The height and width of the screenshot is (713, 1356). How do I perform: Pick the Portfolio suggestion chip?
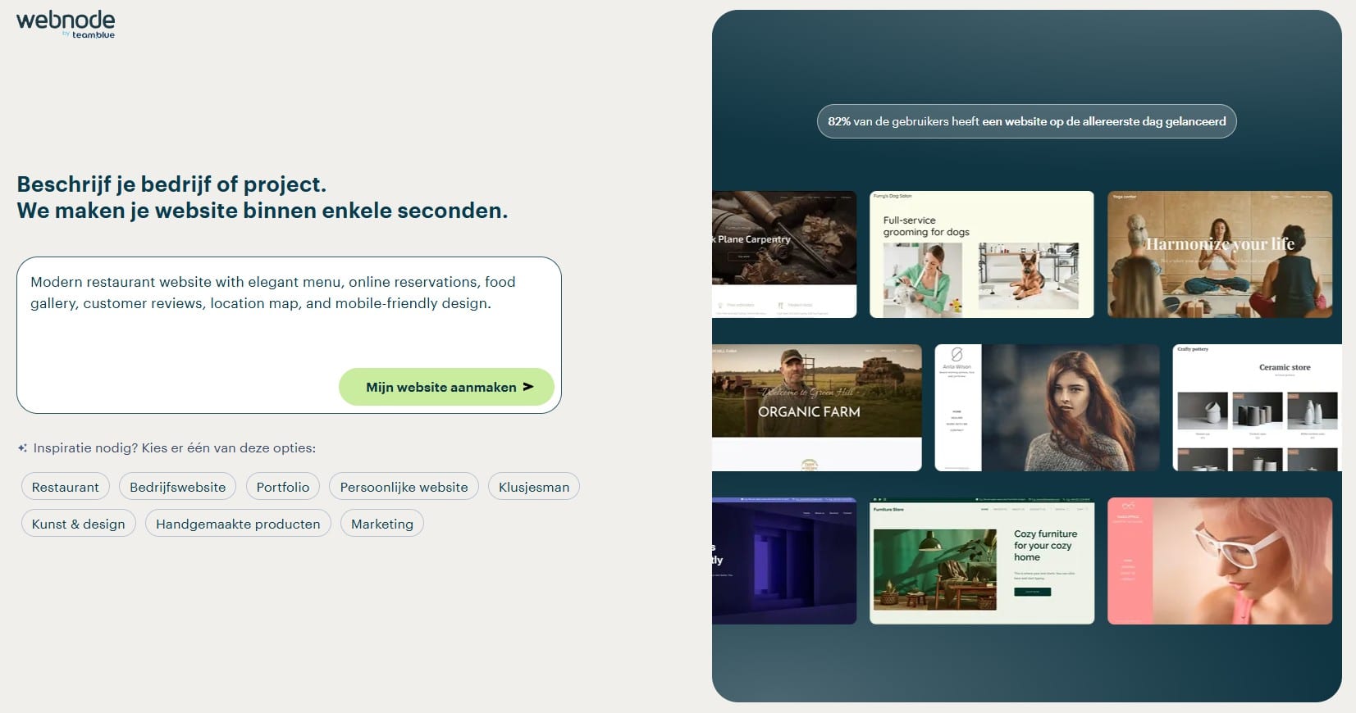(x=283, y=487)
